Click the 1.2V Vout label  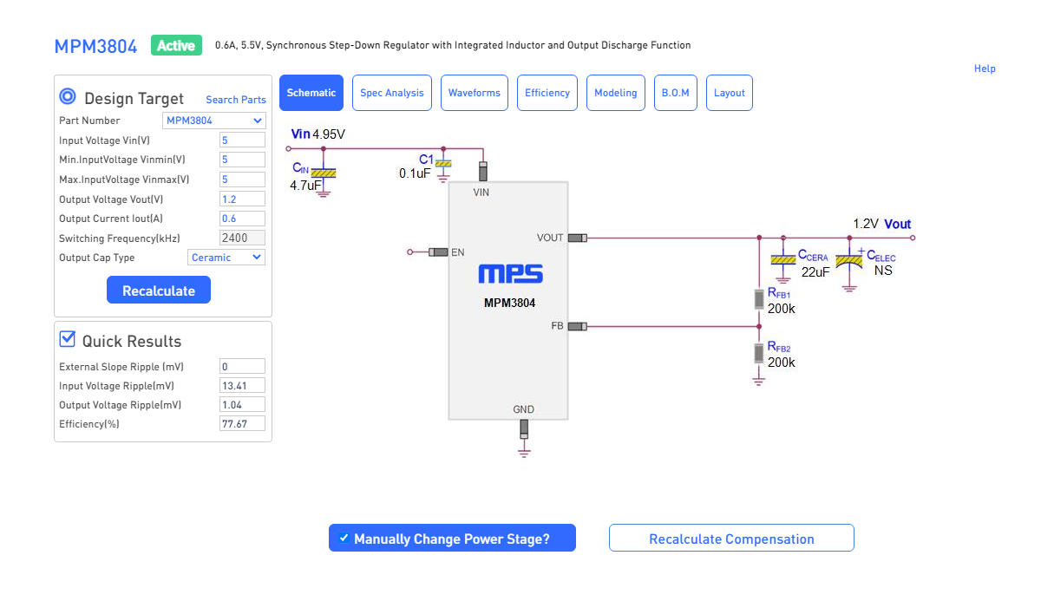(x=882, y=224)
